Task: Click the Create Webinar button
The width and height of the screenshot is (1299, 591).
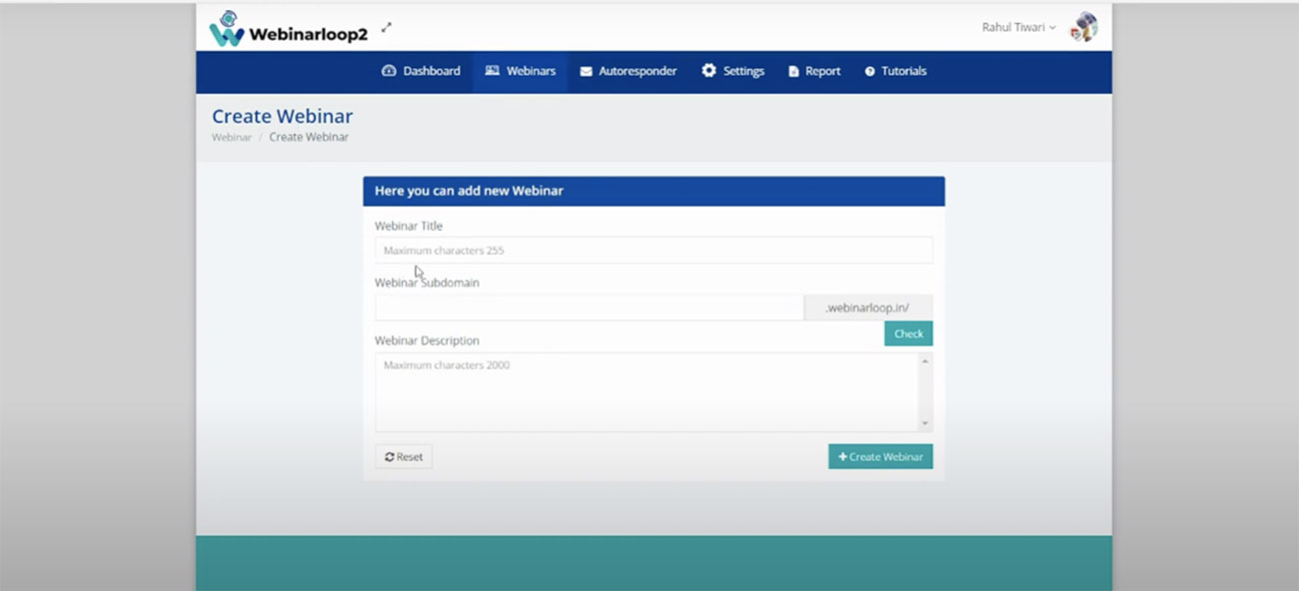Action: pos(880,456)
